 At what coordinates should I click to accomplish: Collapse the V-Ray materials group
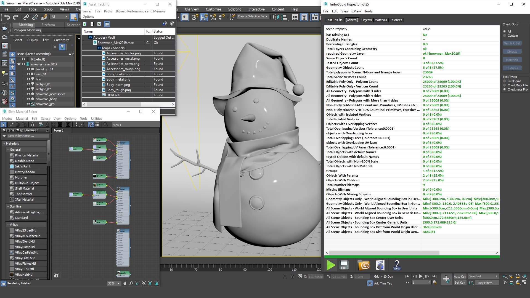click(8, 225)
